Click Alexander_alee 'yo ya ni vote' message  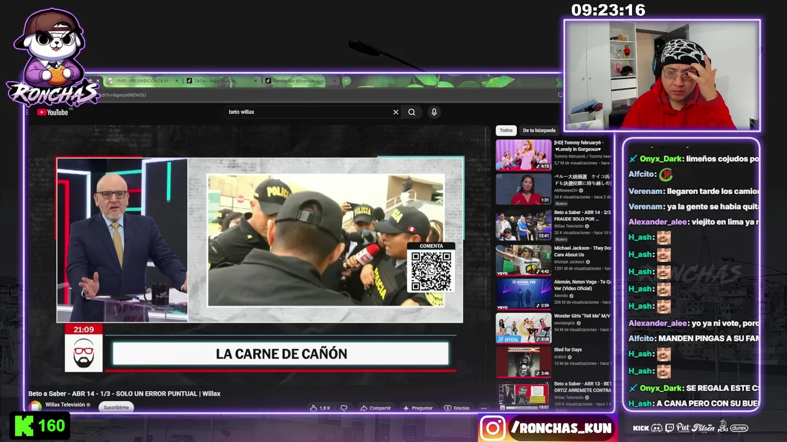[694, 323]
